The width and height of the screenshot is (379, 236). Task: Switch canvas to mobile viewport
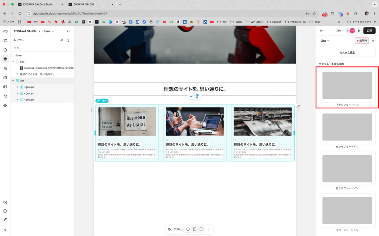tap(201, 229)
